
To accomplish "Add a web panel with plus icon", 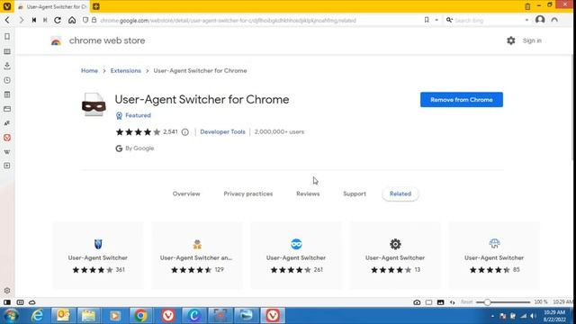I will [x=7, y=166].
